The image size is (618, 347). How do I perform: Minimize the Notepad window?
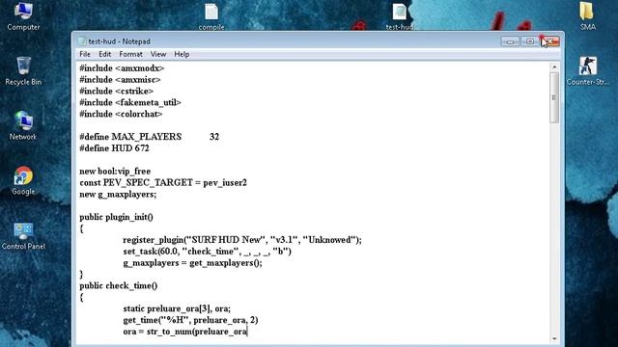(x=510, y=40)
